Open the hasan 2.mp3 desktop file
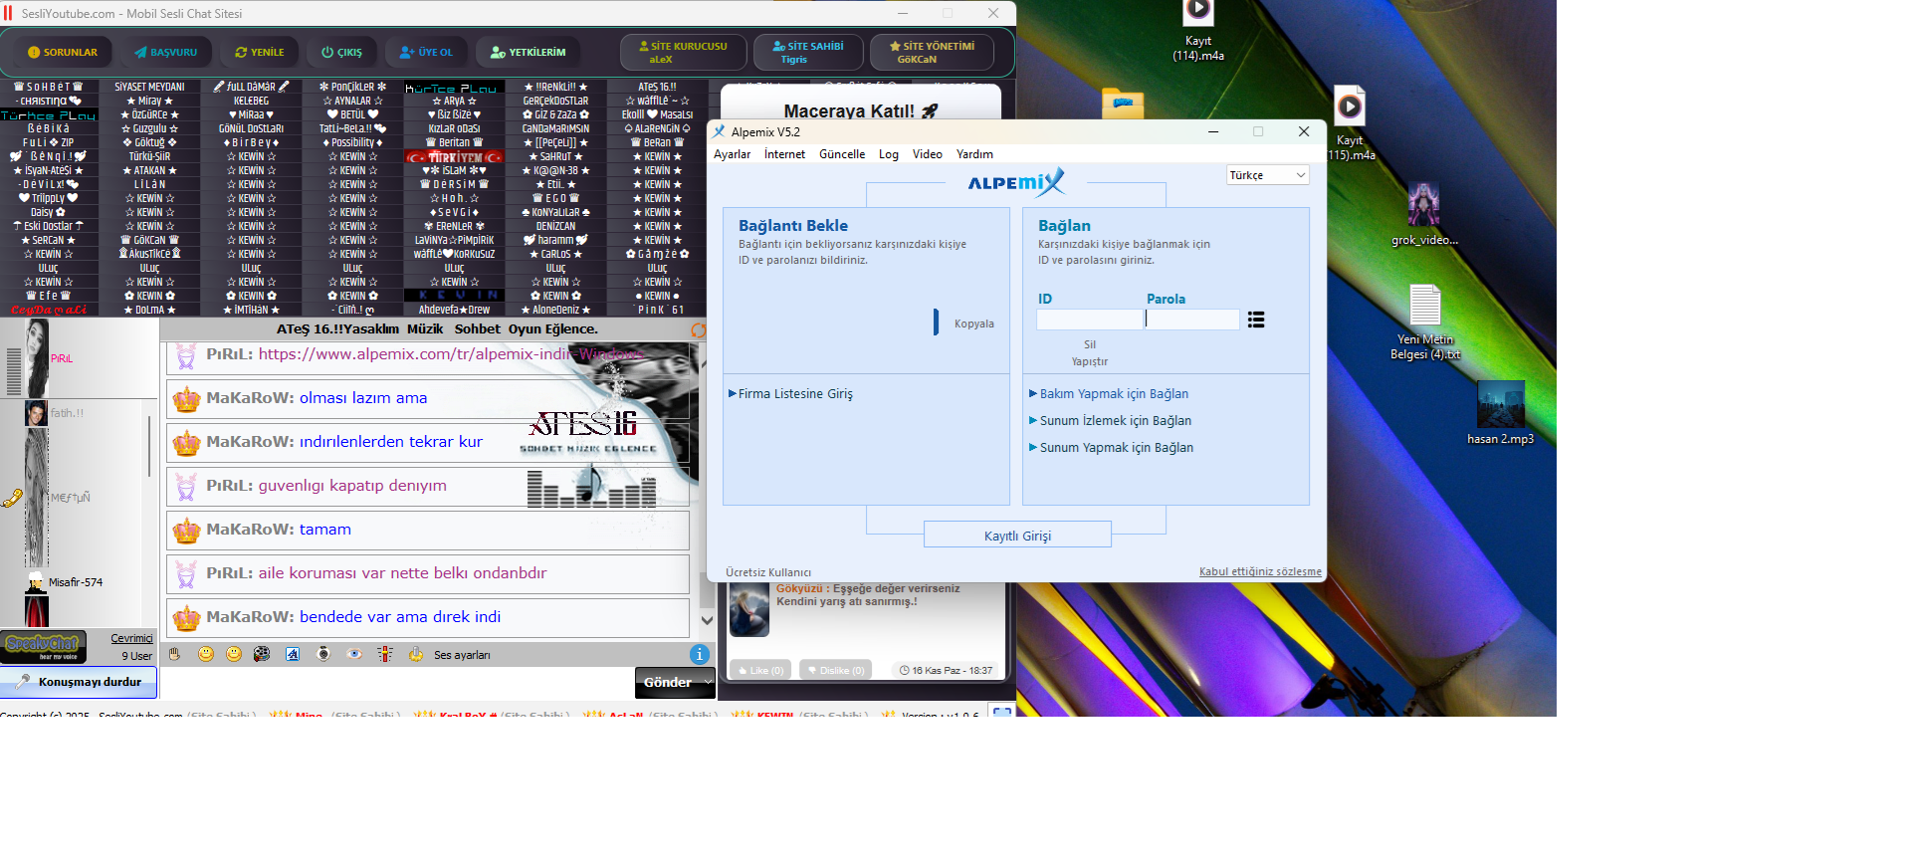 click(1500, 412)
